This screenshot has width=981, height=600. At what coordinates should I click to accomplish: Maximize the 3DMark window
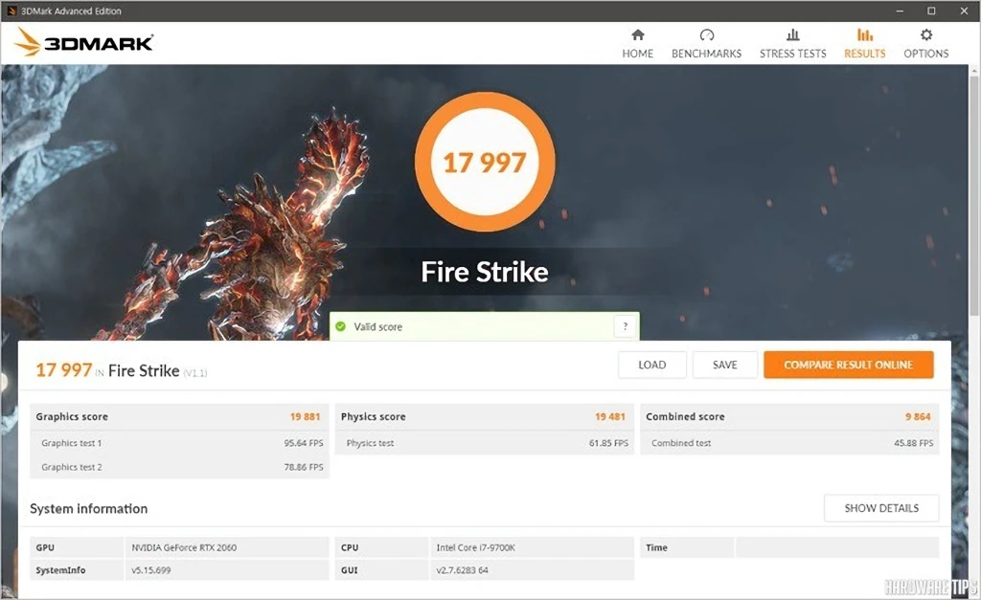tap(931, 11)
